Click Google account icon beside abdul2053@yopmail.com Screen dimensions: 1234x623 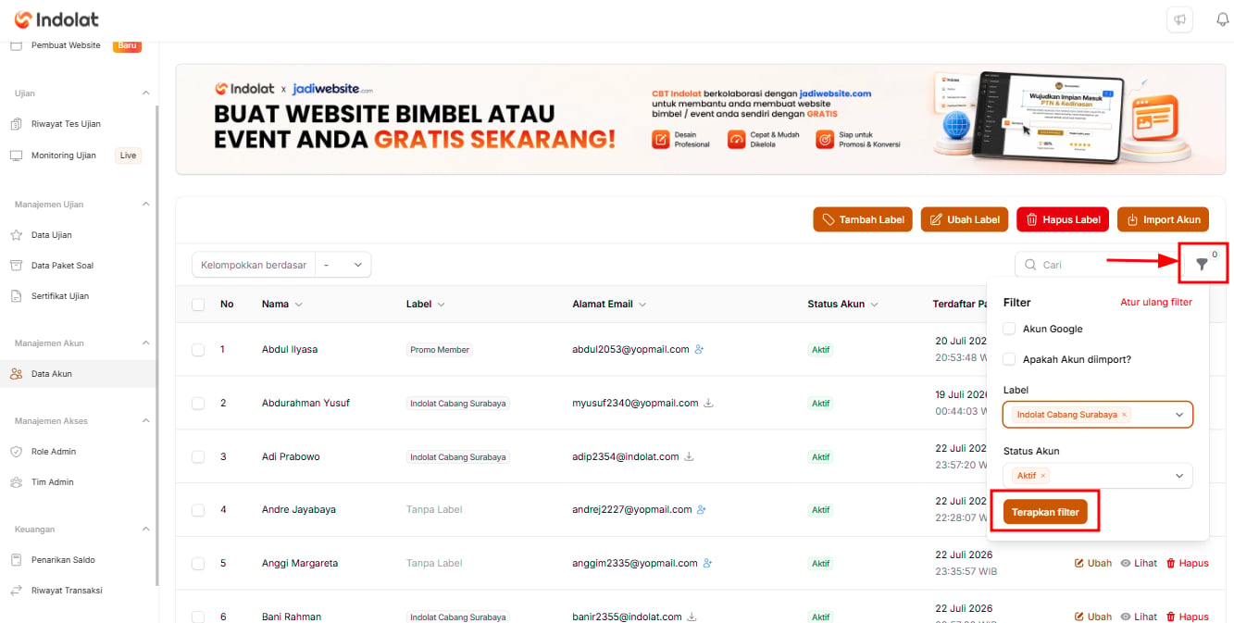click(x=700, y=349)
